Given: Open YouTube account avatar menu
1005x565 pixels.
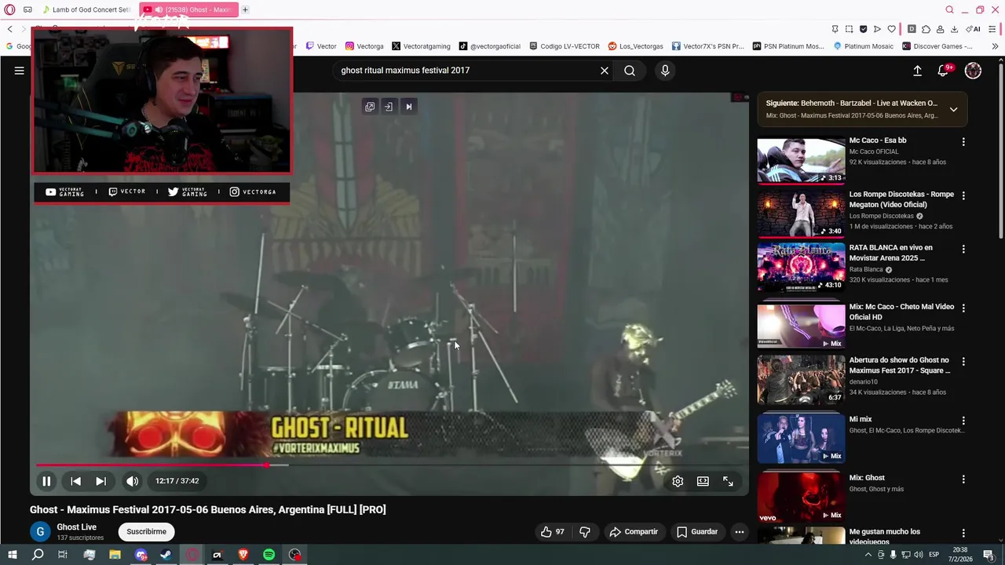Looking at the screenshot, I should pos(973,71).
